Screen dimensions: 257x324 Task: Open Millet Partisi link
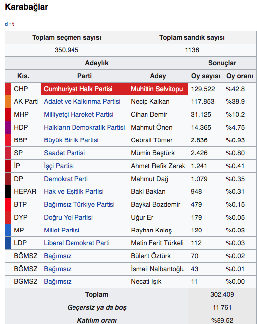point(62,230)
